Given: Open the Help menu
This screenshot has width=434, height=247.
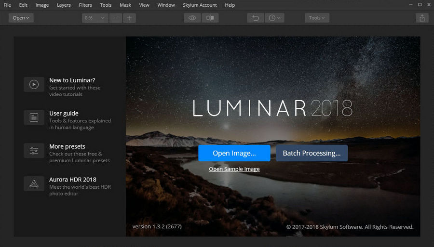Looking at the screenshot, I should [230, 5].
